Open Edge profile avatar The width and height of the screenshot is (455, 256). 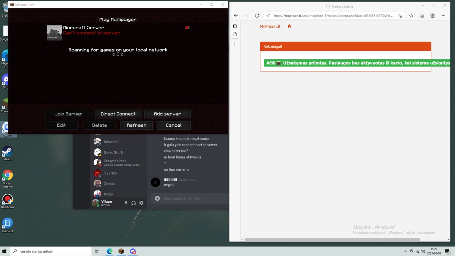(x=433, y=16)
